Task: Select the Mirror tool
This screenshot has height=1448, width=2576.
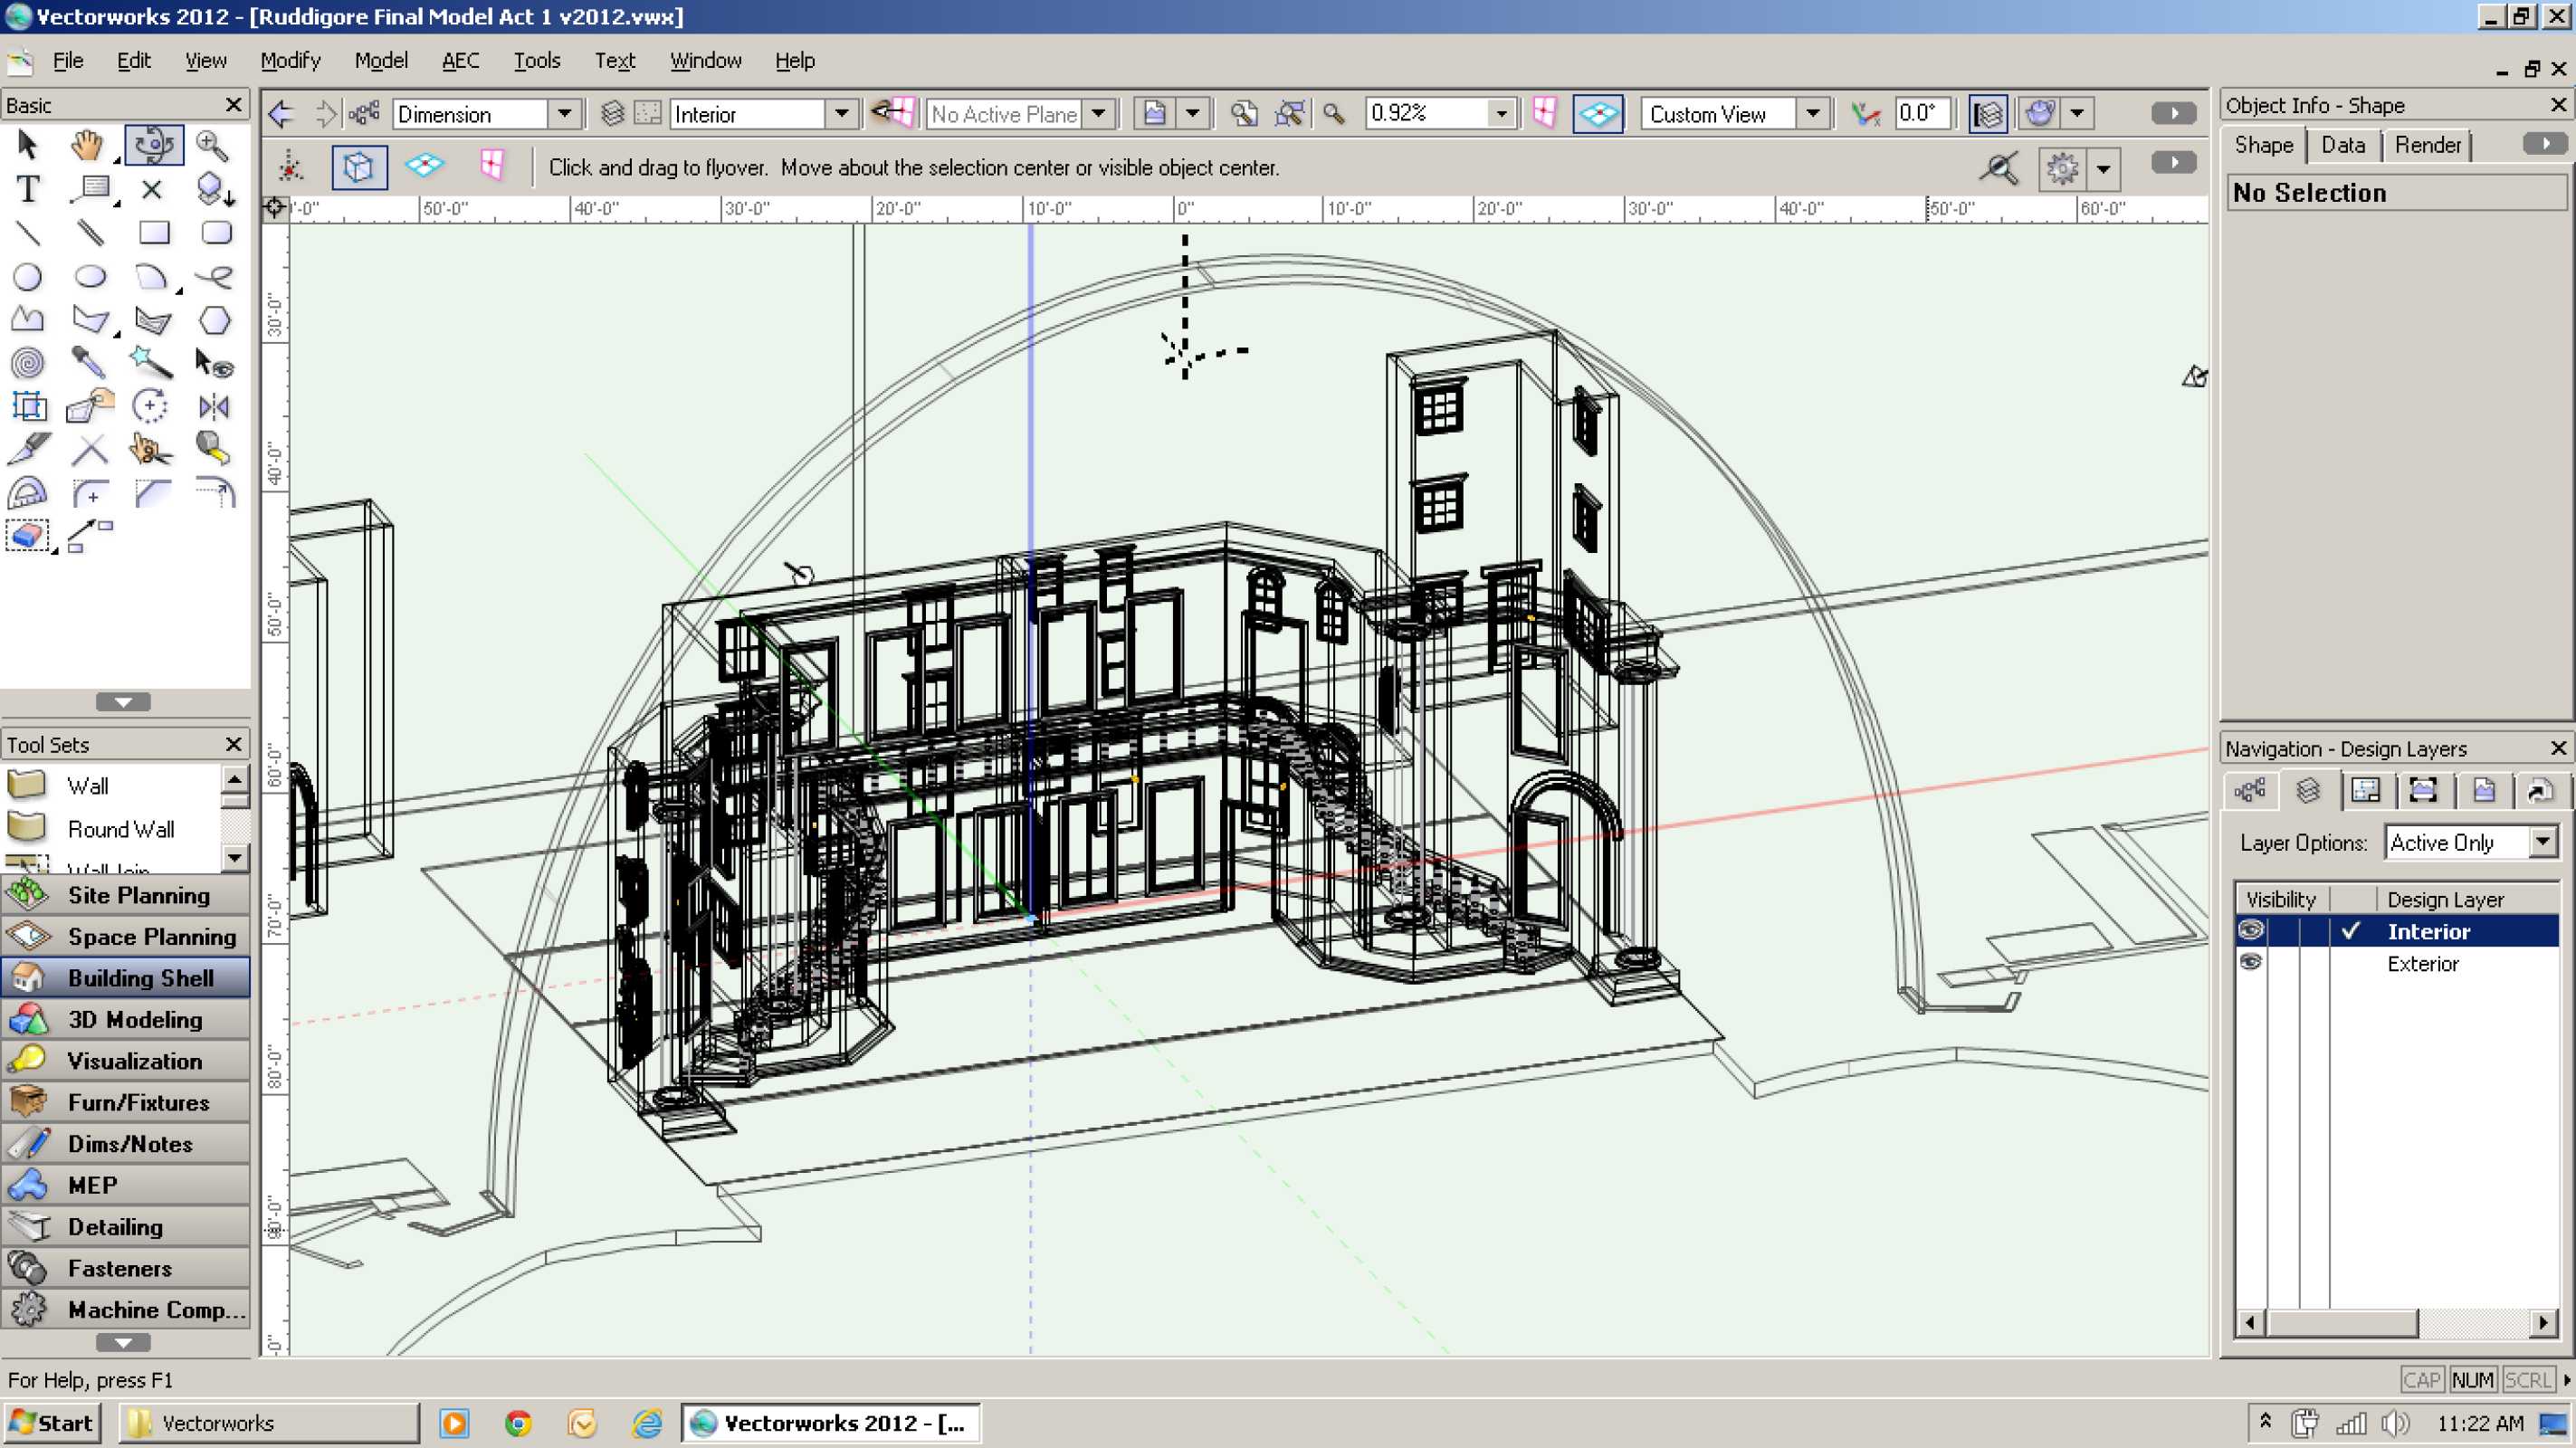Action: 214,407
